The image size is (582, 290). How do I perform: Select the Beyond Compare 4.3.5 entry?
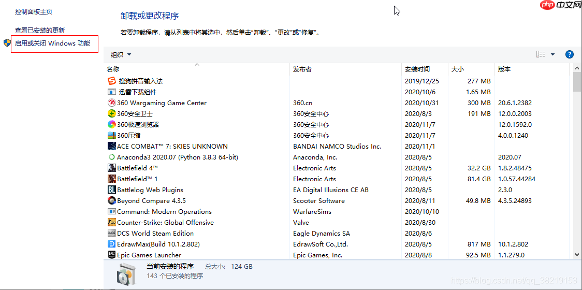[x=151, y=201]
